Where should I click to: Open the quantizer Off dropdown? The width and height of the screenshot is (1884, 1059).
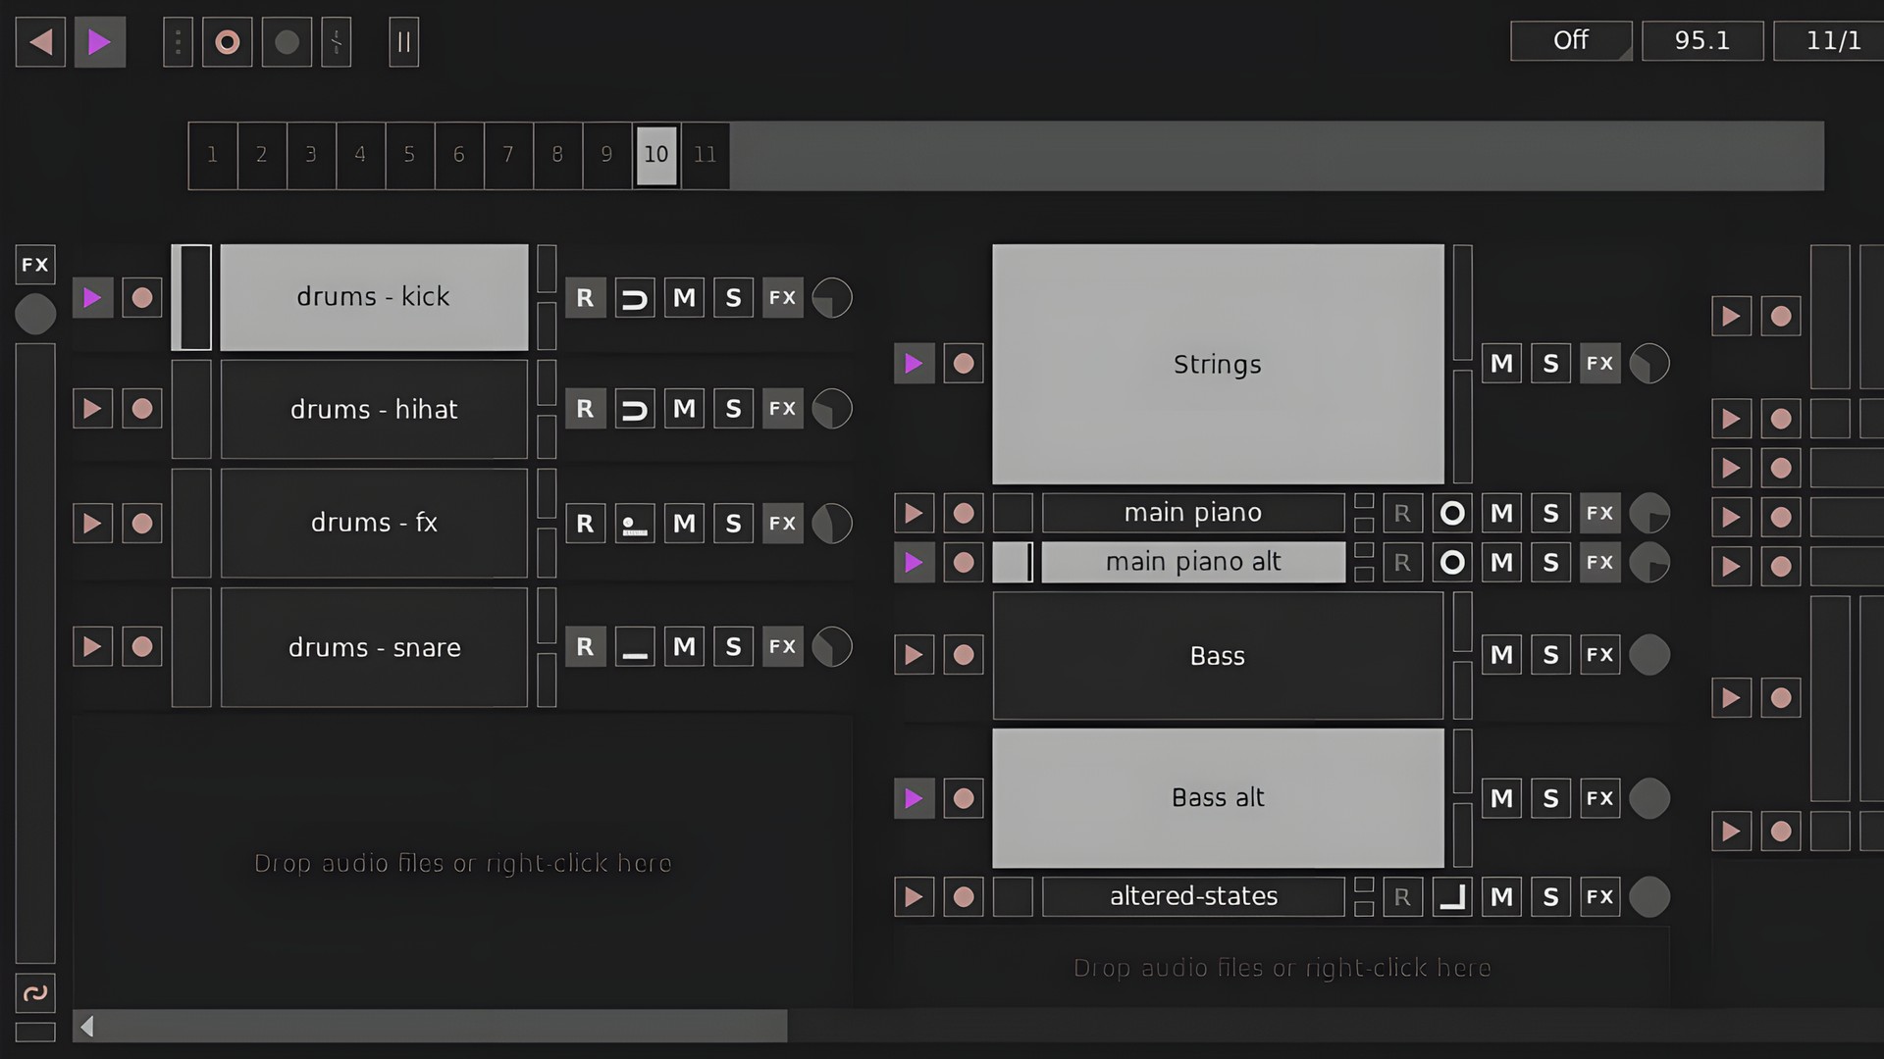[x=1570, y=41]
